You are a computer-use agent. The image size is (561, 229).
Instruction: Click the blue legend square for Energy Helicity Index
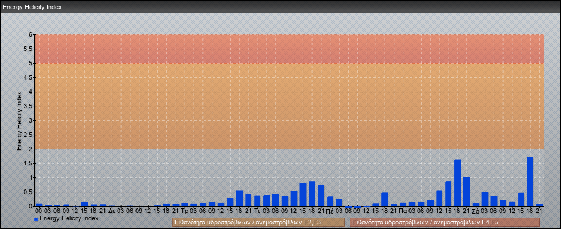tap(36, 219)
